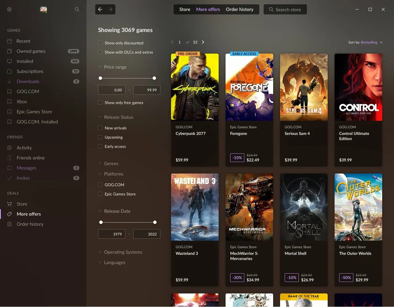Click the Activity target icon
This screenshot has width=394, height=307.
coord(10,148)
